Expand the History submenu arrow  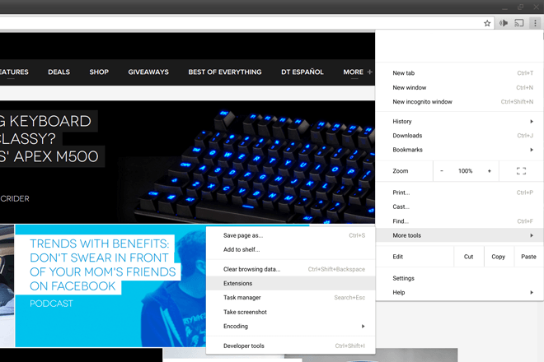pyautogui.click(x=532, y=121)
